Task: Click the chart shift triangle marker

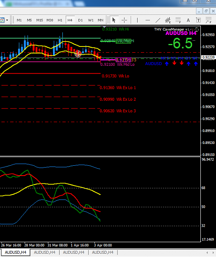Action: click(x=104, y=27)
